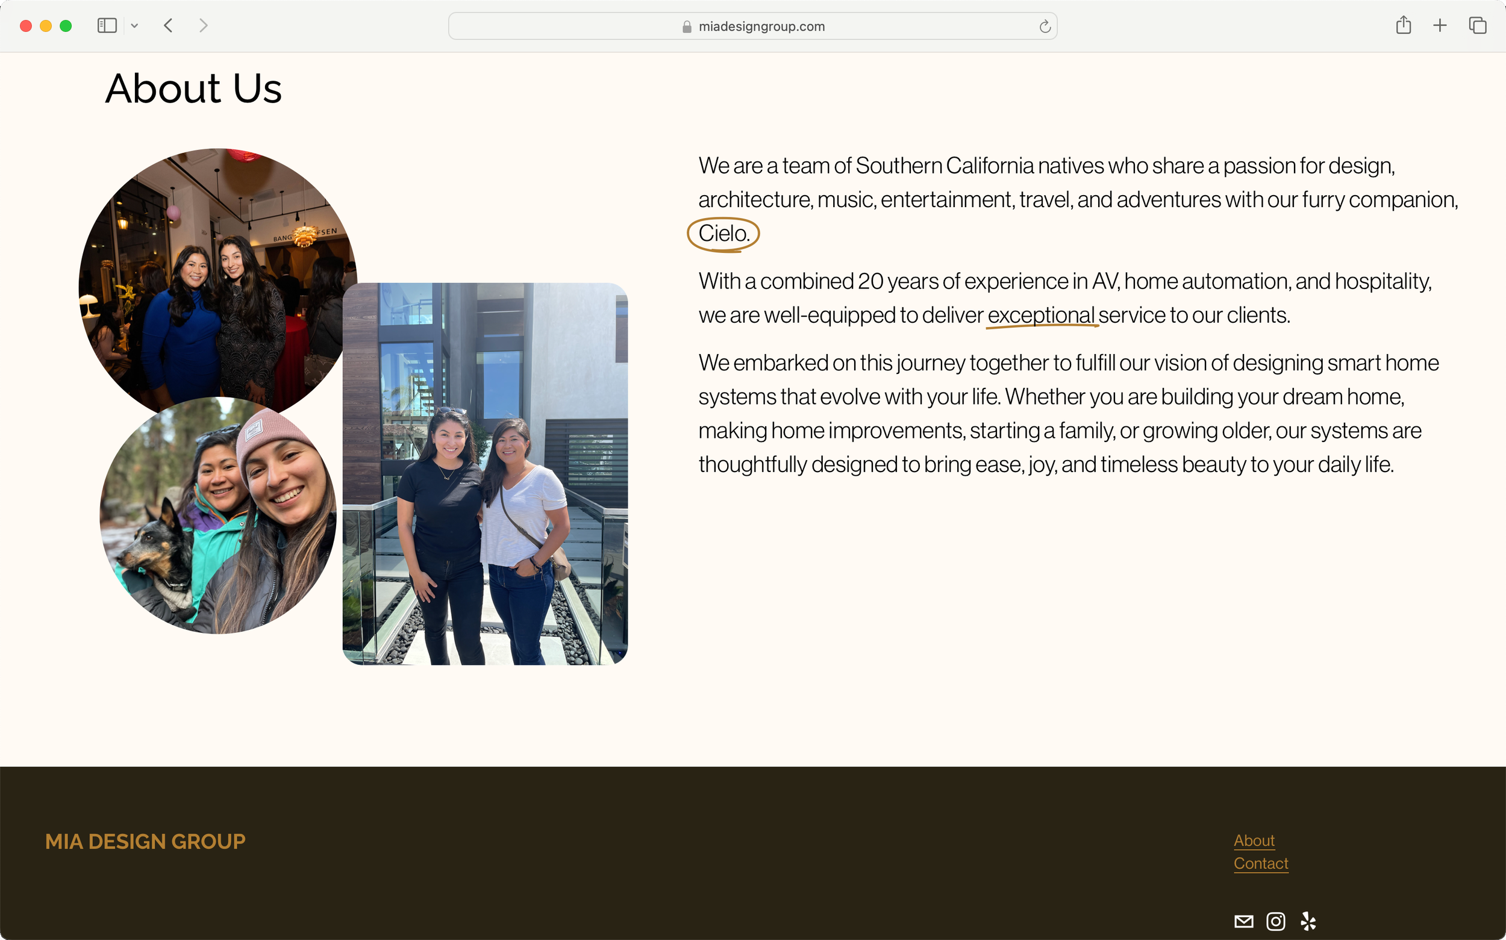The height and width of the screenshot is (940, 1506).
Task: Go back with the back arrow
Action: 168,25
